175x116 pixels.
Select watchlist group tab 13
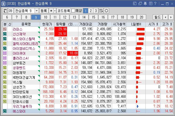(x=74, y=17)
